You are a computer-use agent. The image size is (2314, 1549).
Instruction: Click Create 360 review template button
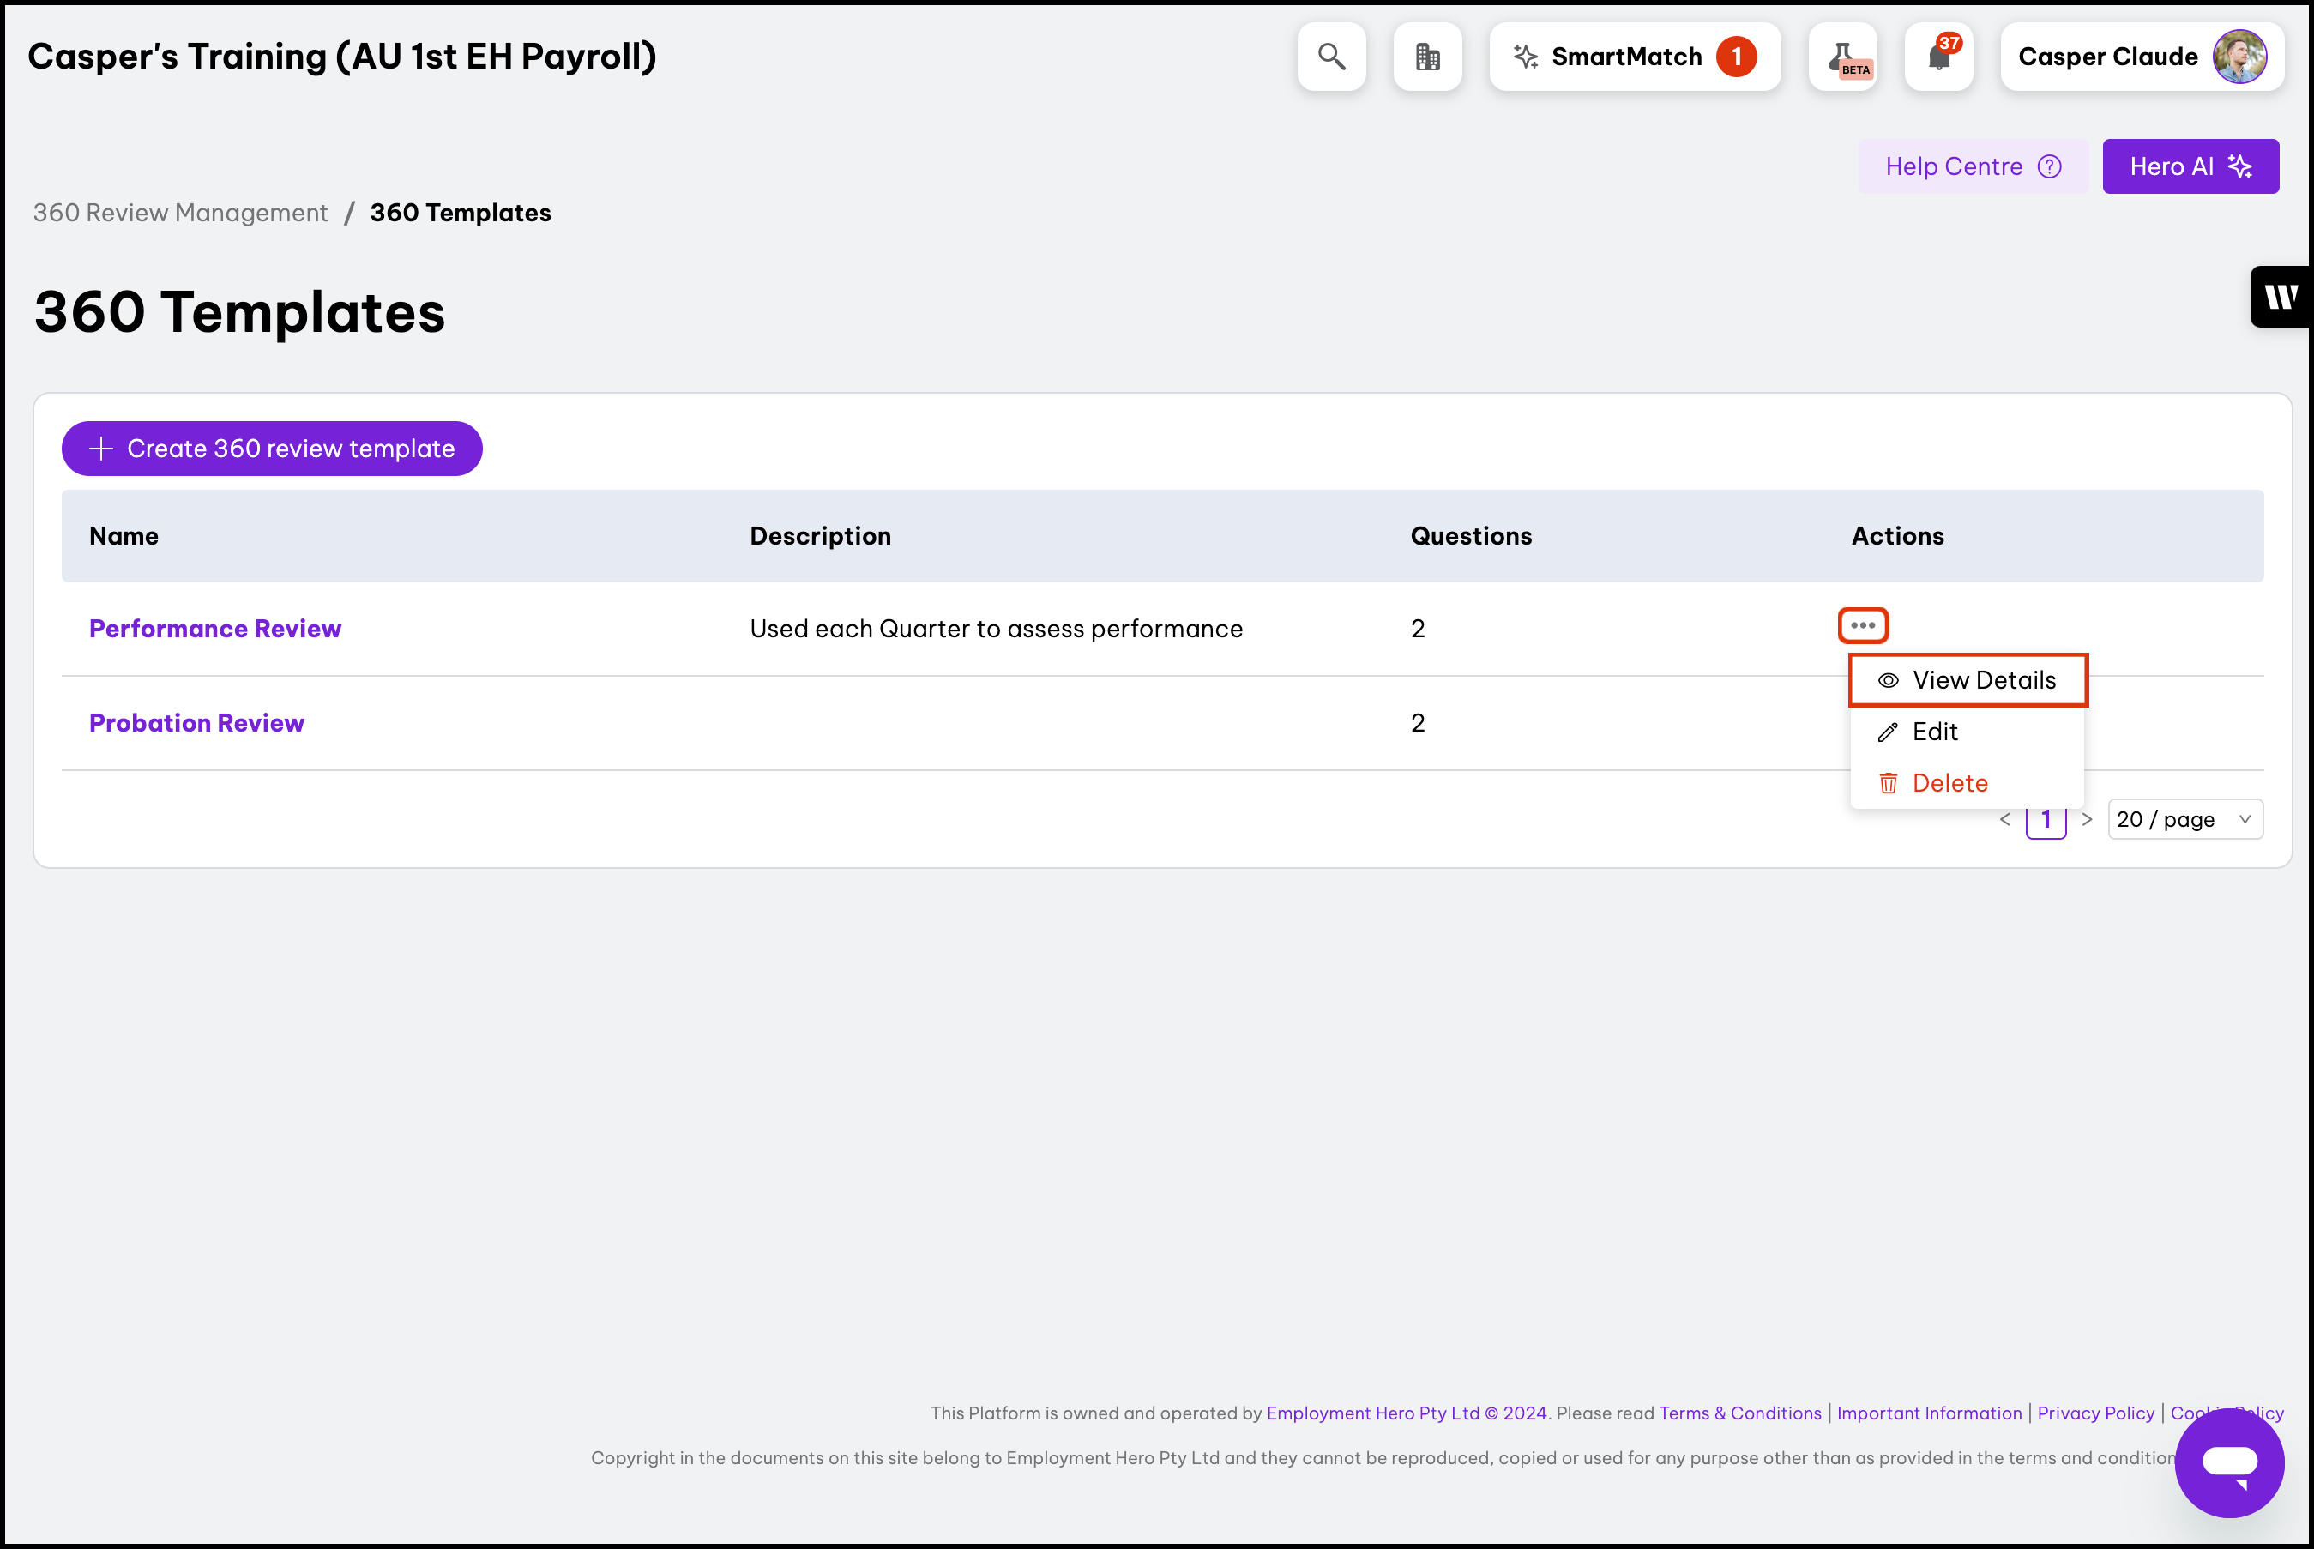pyautogui.click(x=272, y=449)
